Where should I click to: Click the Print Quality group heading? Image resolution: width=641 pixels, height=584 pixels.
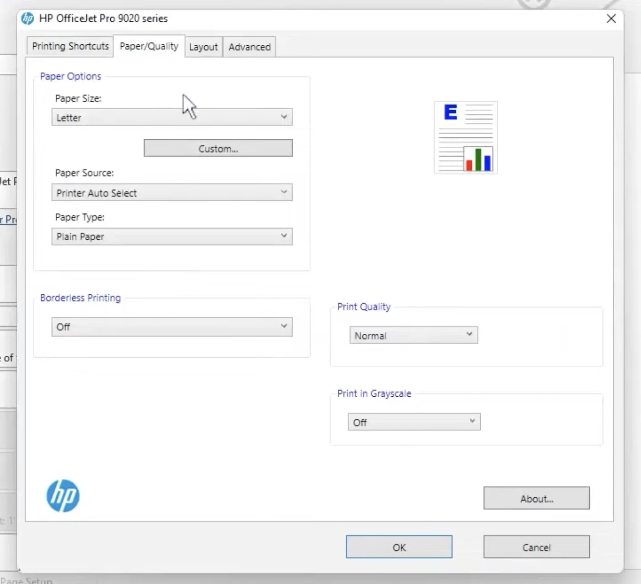(x=364, y=307)
